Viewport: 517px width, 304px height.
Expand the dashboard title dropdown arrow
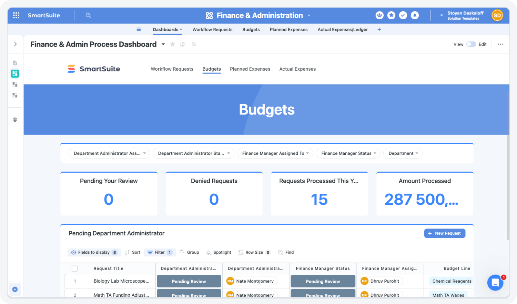[x=163, y=44]
